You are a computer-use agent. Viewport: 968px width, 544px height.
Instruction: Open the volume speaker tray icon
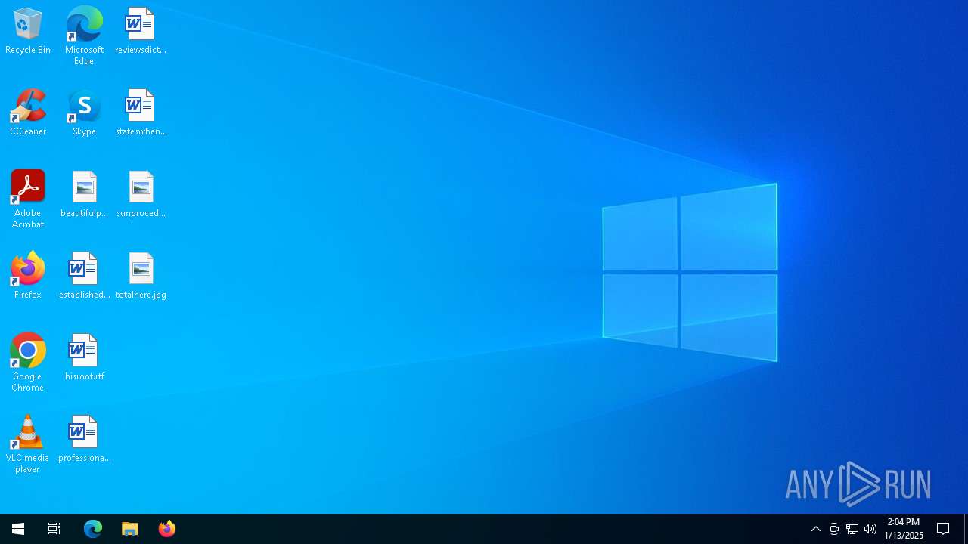click(870, 529)
